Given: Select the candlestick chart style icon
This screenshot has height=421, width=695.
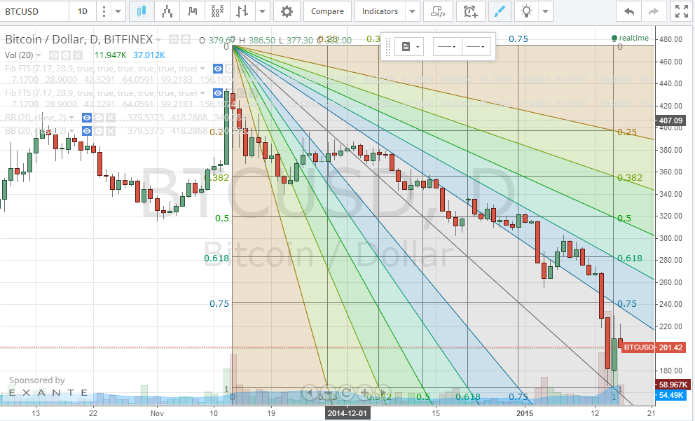Looking at the screenshot, I should 142,11.
